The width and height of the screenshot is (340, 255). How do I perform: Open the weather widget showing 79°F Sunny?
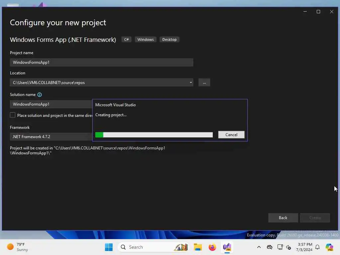pos(18,247)
